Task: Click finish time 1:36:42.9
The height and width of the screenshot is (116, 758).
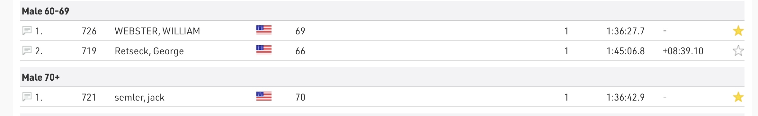Action: pyautogui.click(x=626, y=97)
